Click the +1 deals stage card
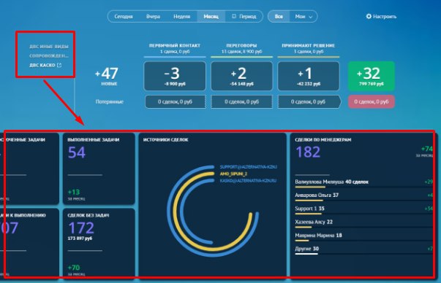441x283 pixels. point(309,76)
